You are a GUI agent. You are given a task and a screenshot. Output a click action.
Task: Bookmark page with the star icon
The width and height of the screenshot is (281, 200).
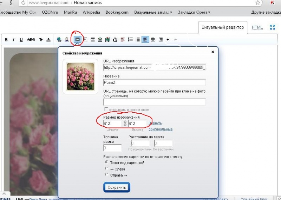258,3
